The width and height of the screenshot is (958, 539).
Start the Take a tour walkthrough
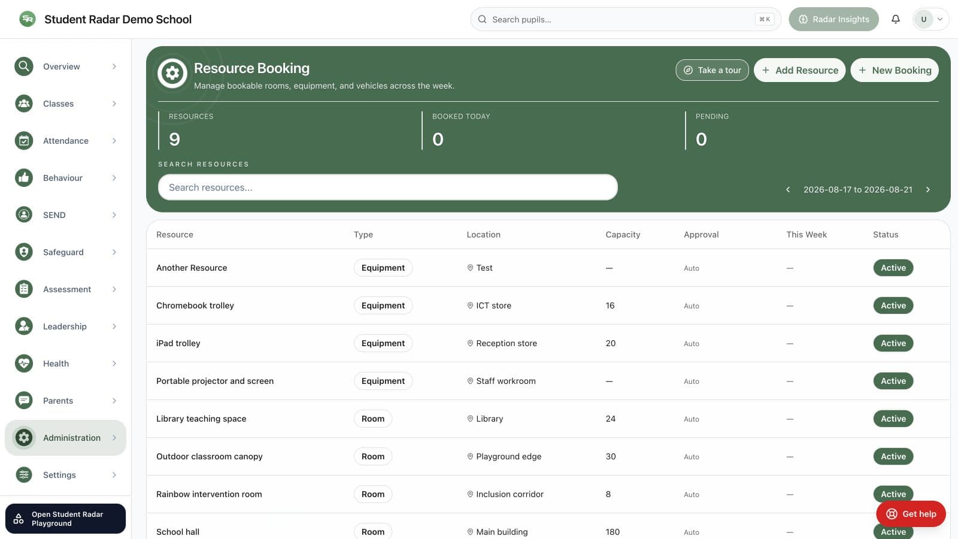tap(712, 70)
